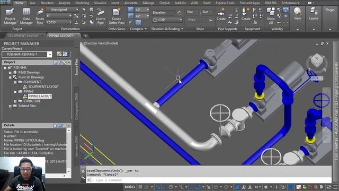Open the Analysis ribbon tab

pos(64,3)
